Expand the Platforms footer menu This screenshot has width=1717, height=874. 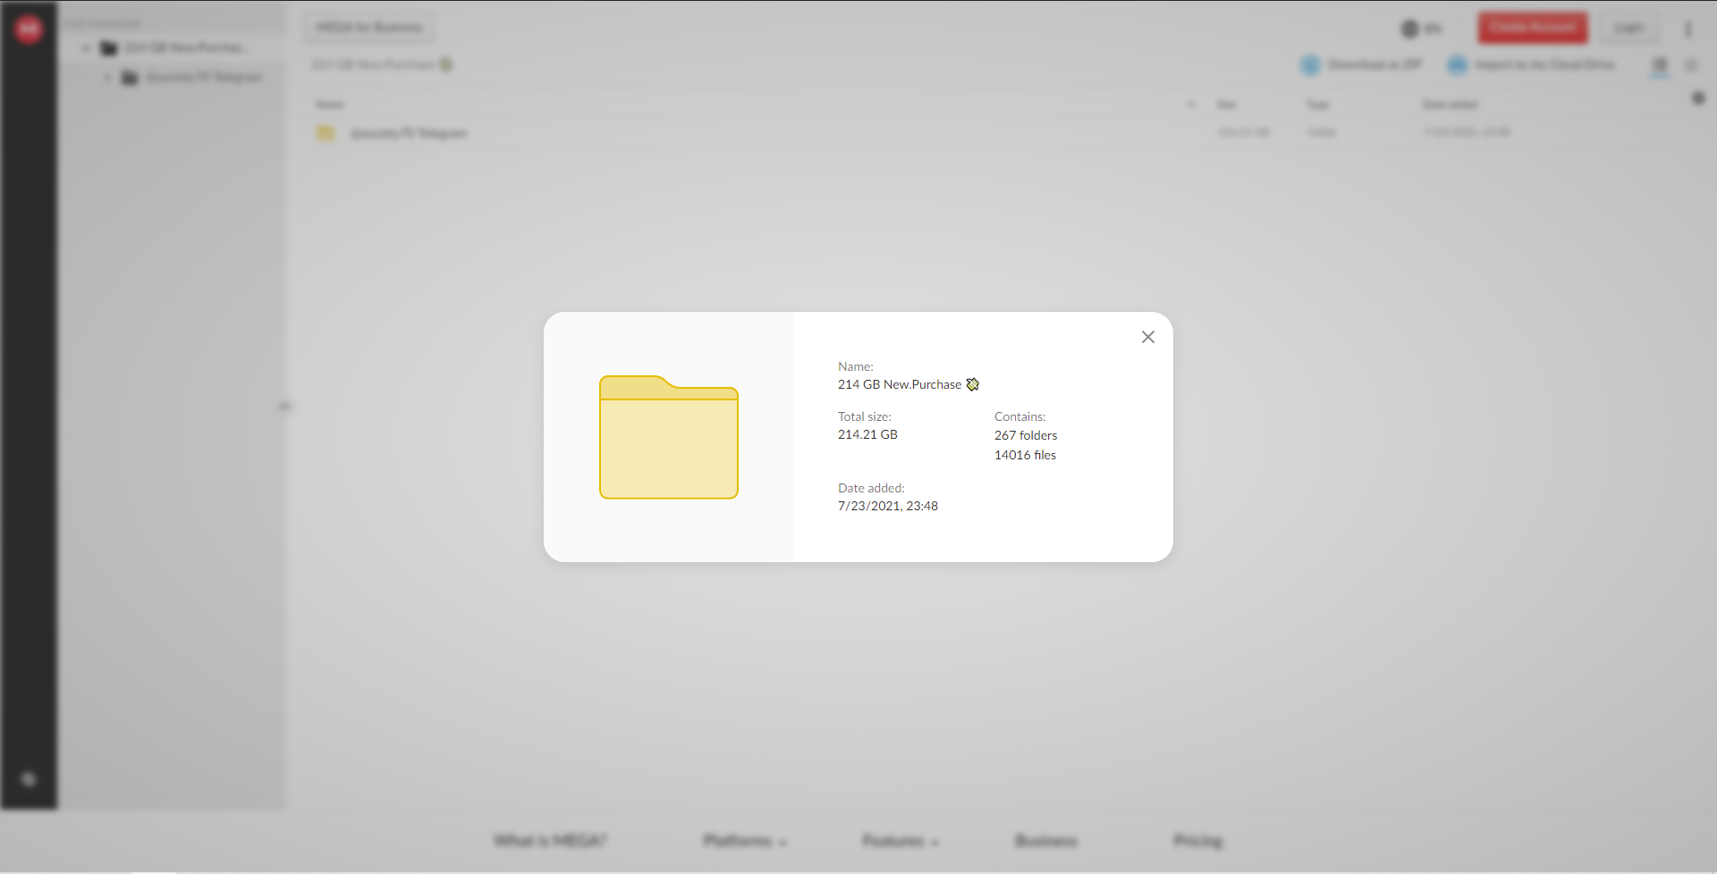pyautogui.click(x=744, y=841)
